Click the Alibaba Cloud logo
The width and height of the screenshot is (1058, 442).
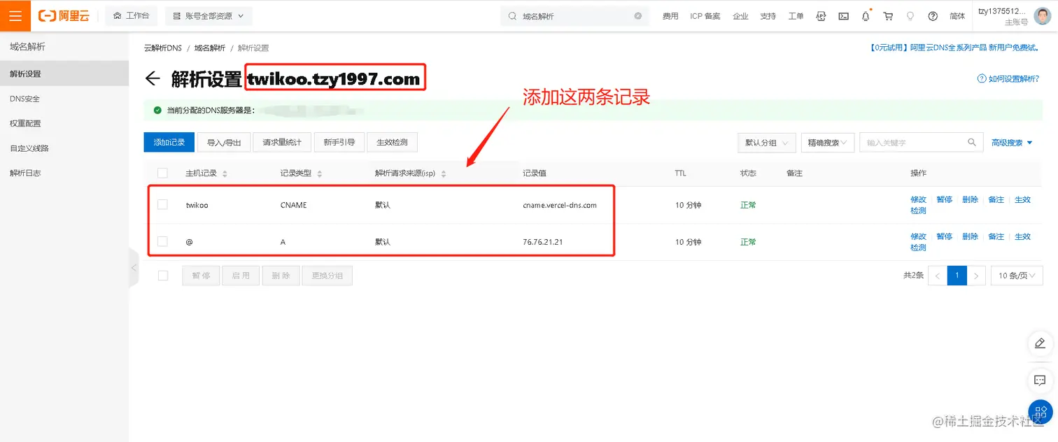[x=64, y=15]
